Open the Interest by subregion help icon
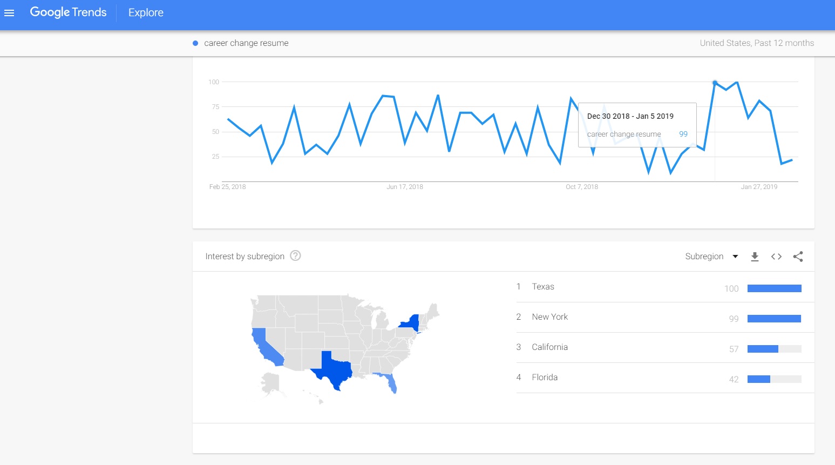The height and width of the screenshot is (465, 835). point(295,255)
